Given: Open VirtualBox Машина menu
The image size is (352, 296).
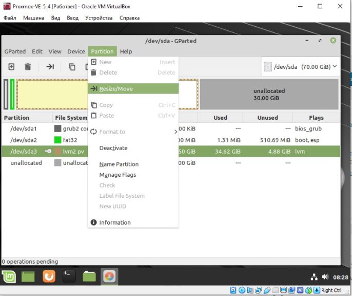Looking at the screenshot, I should [34, 18].
